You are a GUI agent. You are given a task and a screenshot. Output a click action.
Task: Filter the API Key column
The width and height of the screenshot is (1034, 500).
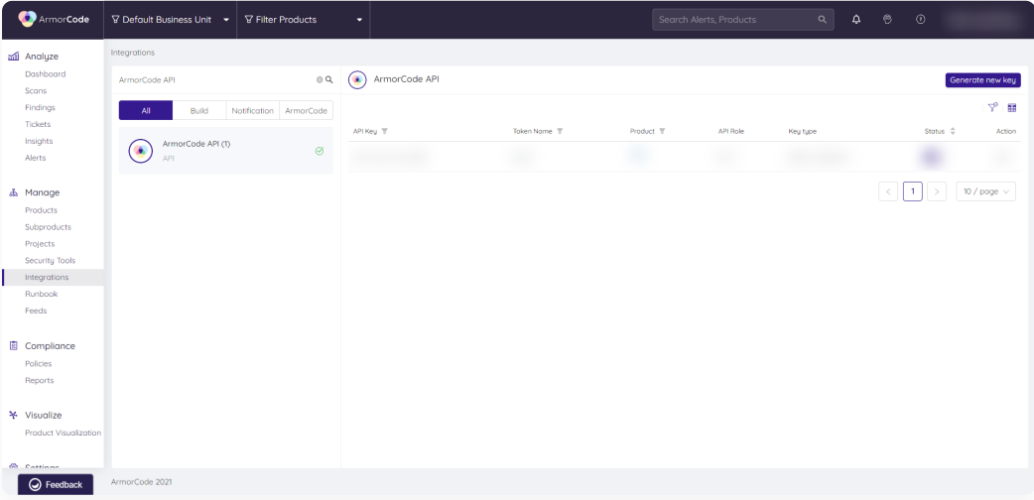point(384,131)
